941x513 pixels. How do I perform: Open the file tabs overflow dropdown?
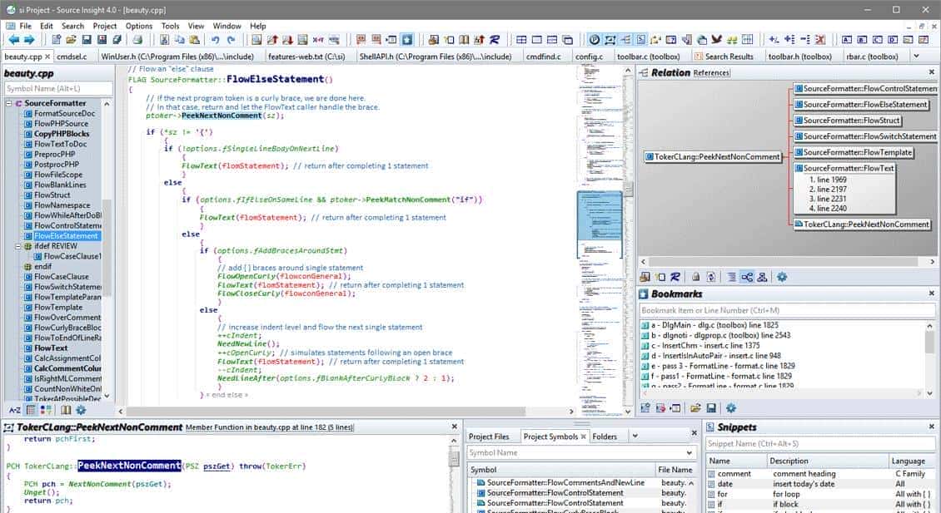pos(916,57)
